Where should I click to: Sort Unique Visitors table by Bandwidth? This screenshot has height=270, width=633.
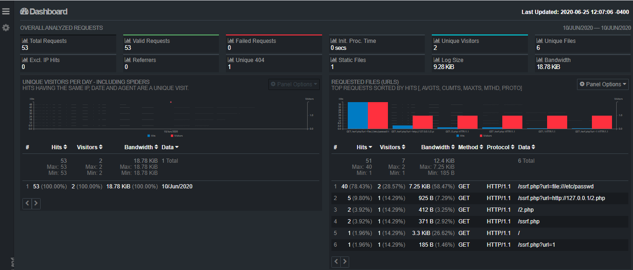click(x=142, y=147)
